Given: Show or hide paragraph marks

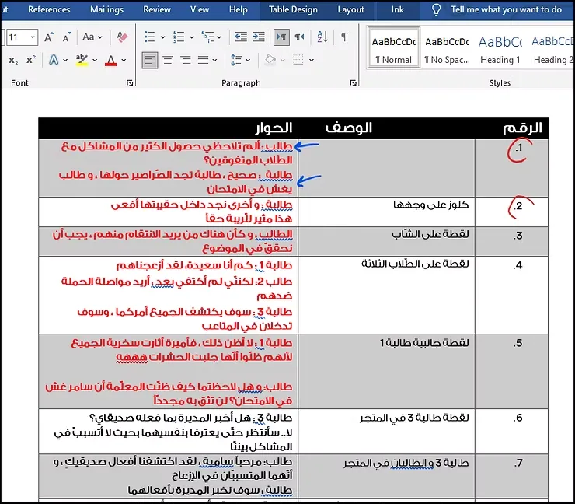Looking at the screenshot, I should click(345, 37).
